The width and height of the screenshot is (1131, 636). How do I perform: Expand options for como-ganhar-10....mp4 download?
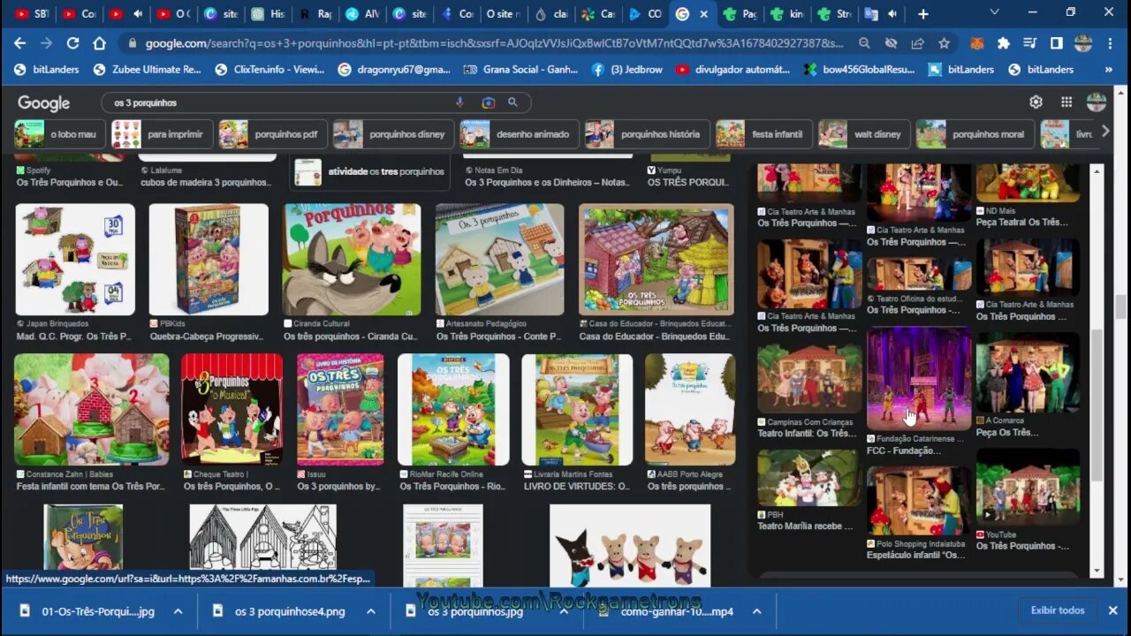coord(757,611)
